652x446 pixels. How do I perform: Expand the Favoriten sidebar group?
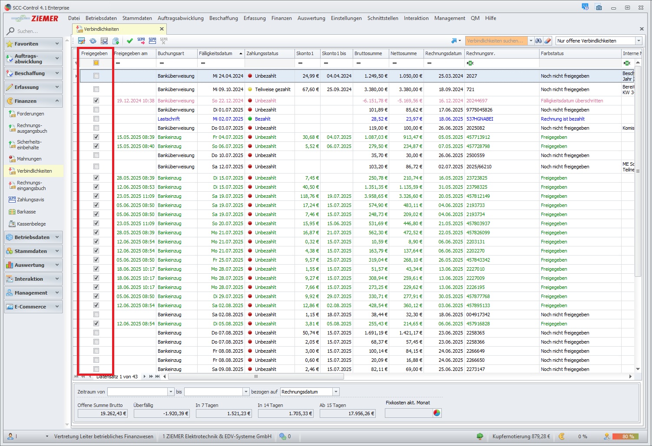pyautogui.click(x=33, y=44)
